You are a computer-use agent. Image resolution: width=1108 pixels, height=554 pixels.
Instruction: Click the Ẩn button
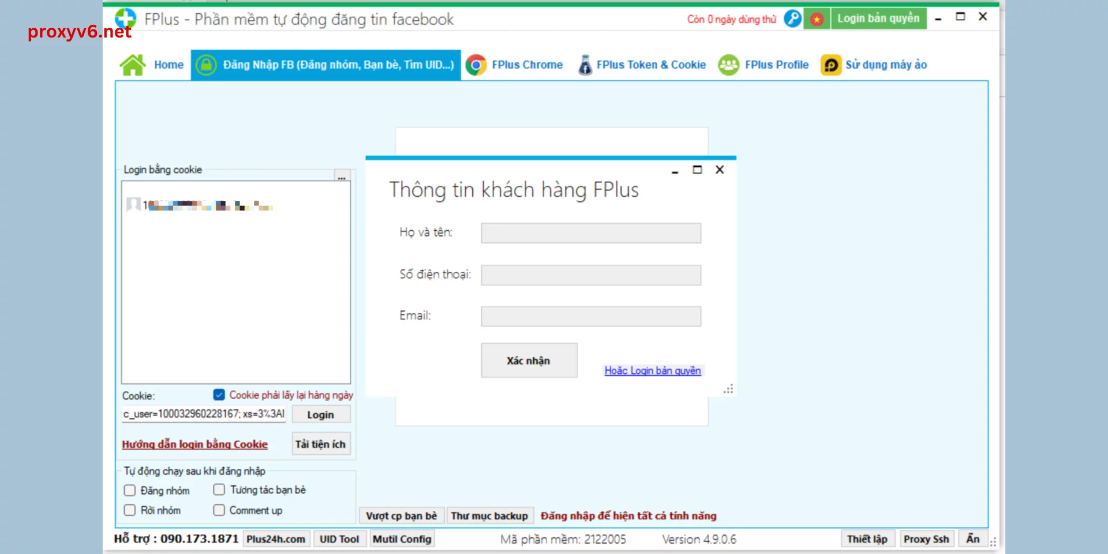973,539
